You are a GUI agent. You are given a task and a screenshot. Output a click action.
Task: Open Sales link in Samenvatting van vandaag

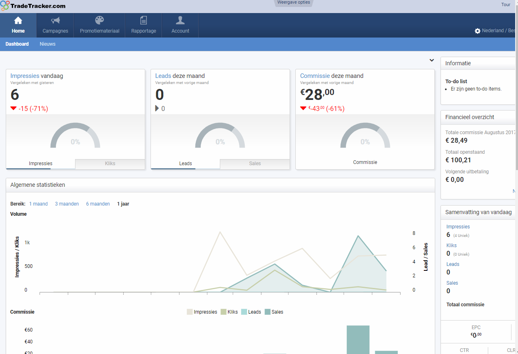tap(452, 283)
